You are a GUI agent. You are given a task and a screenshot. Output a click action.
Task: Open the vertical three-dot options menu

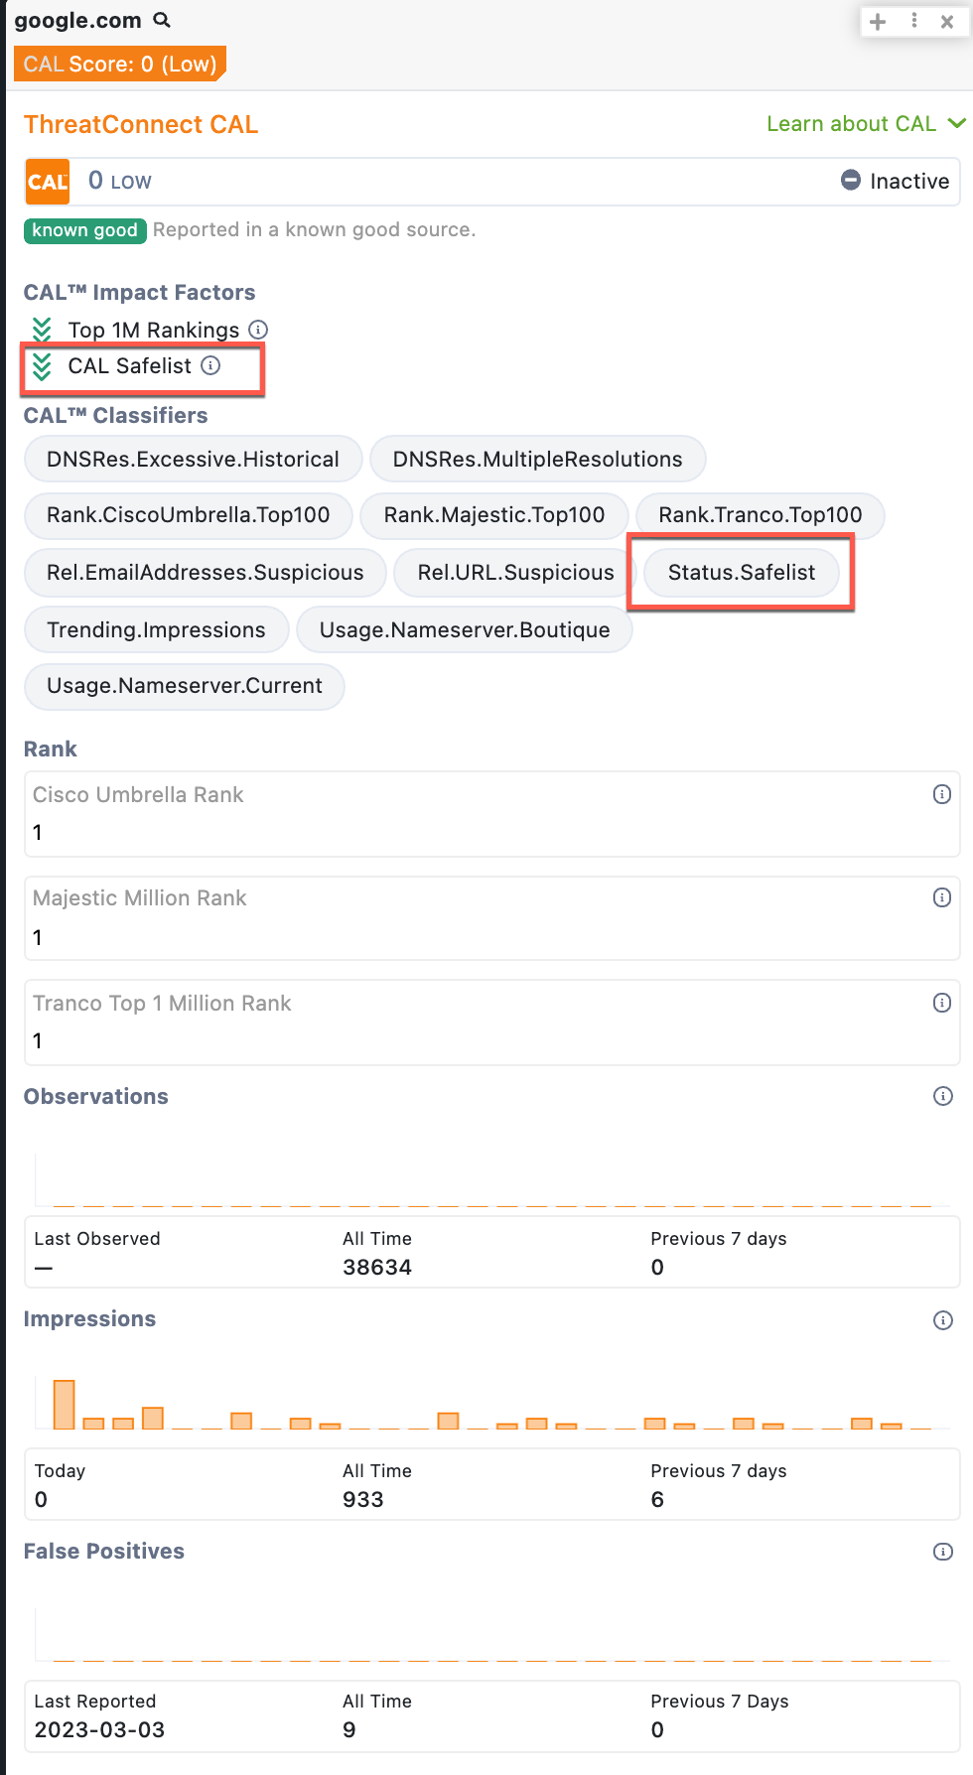click(x=913, y=21)
